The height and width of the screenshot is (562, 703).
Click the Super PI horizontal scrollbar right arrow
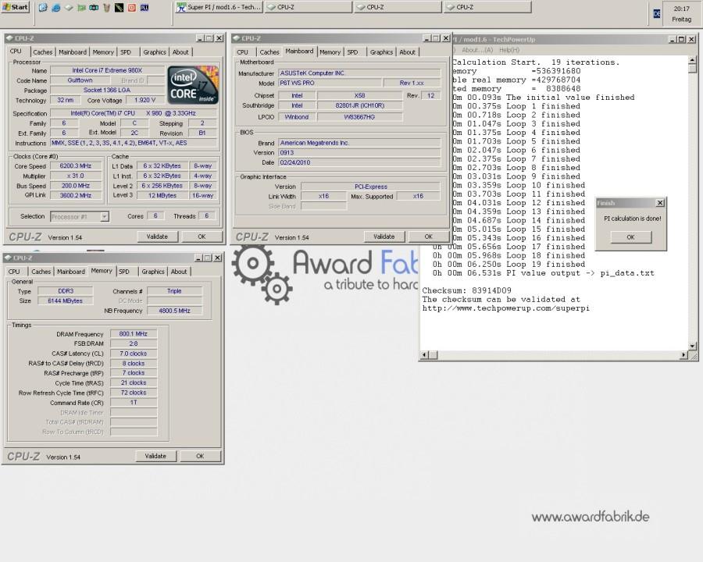[x=683, y=355]
